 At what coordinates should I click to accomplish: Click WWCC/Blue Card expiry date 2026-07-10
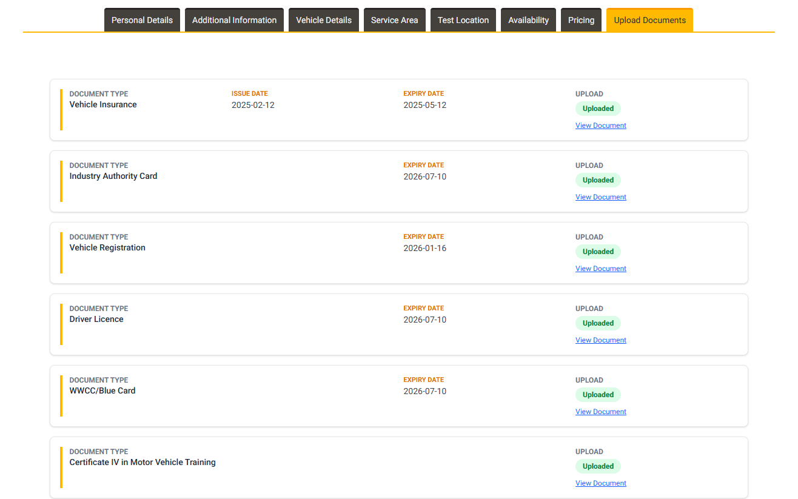425,391
